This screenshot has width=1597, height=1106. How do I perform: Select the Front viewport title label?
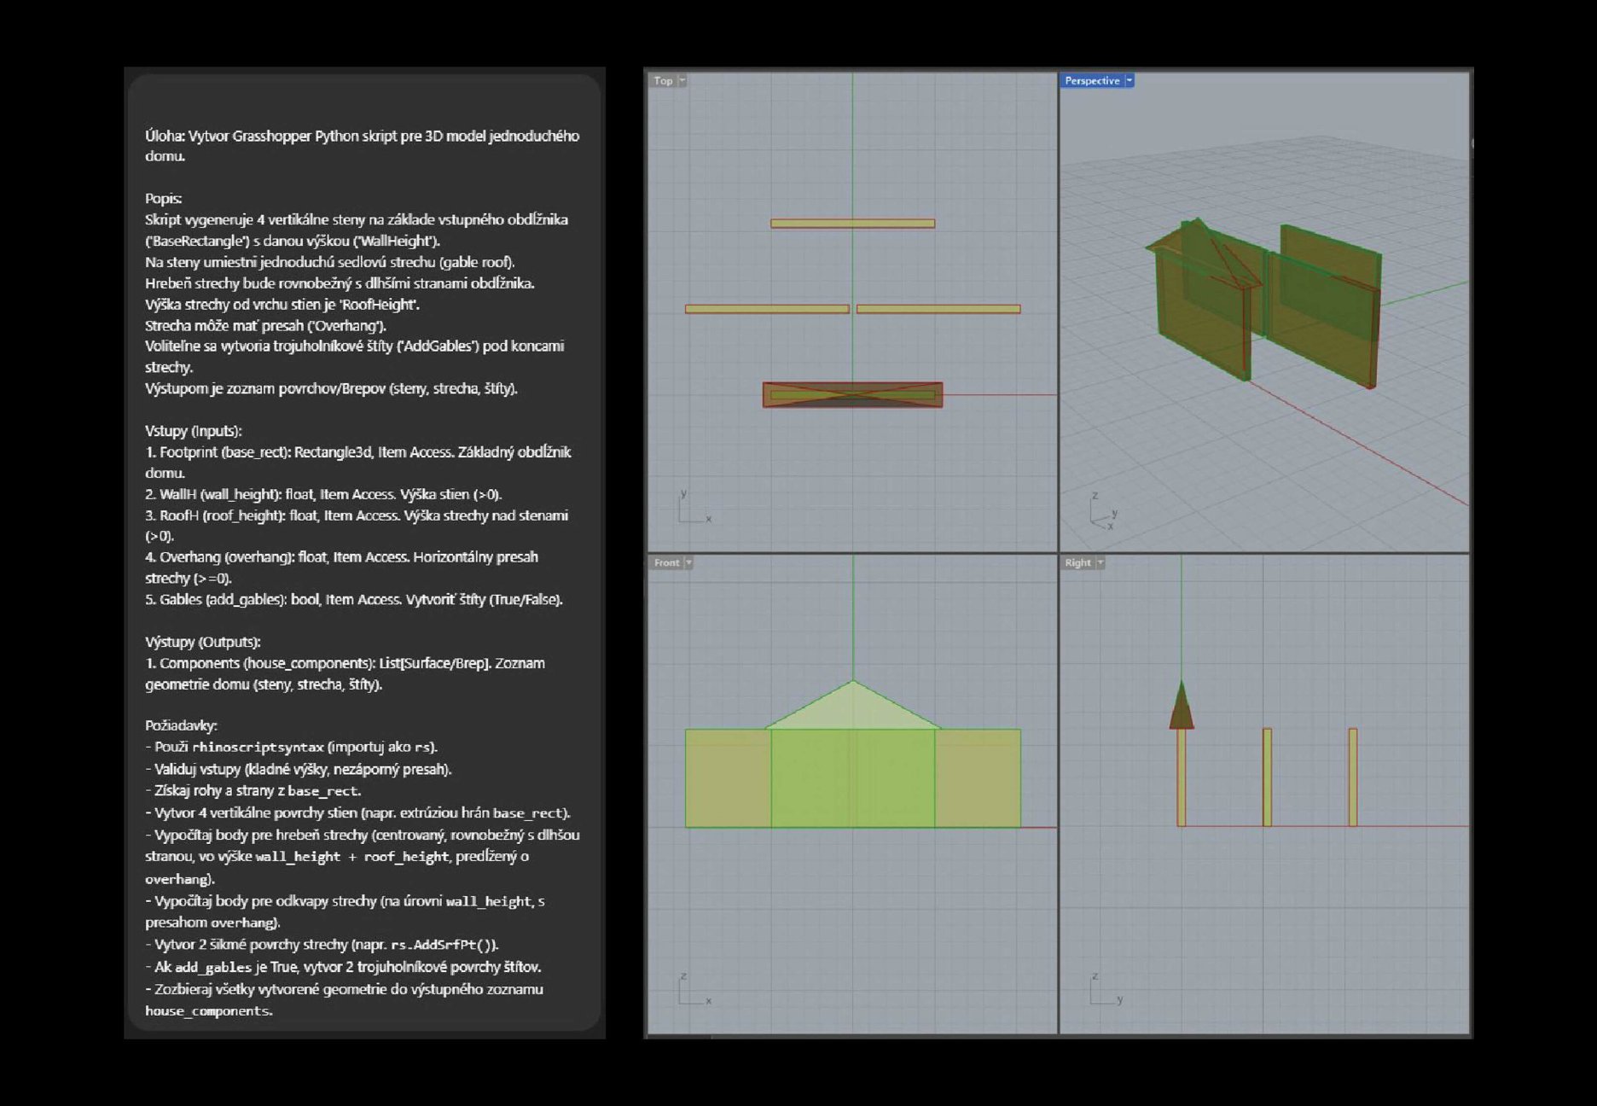tap(666, 563)
